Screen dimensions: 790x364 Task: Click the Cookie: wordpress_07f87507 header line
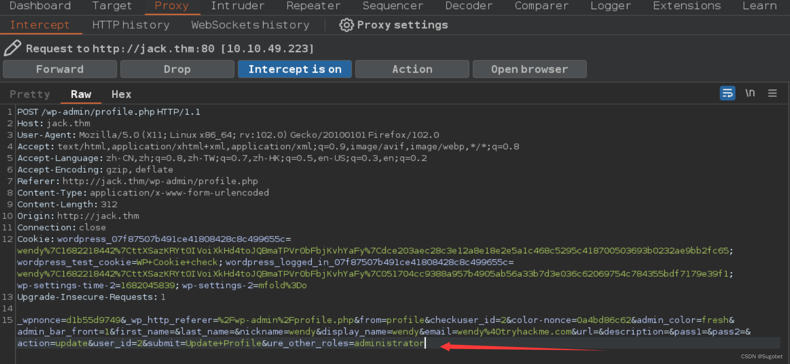154,239
